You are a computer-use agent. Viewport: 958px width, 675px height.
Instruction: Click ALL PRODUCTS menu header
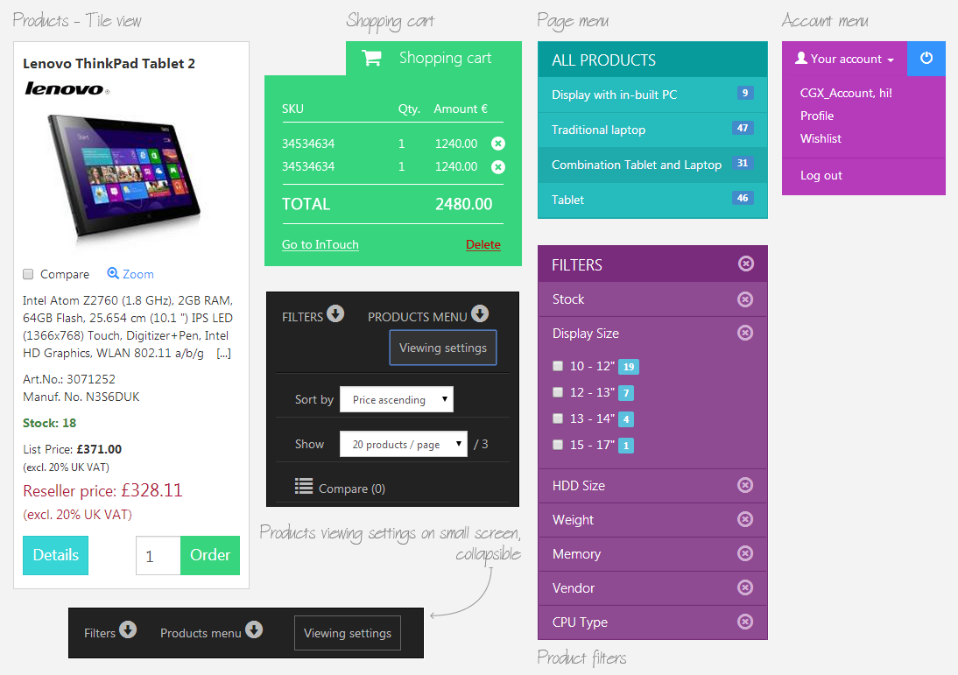(652, 60)
